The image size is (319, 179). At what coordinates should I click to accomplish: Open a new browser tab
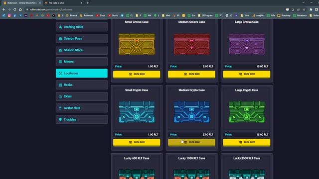coord(88,3)
